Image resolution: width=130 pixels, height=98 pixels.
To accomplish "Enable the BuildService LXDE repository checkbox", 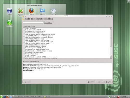I will pyautogui.click(x=24, y=39).
